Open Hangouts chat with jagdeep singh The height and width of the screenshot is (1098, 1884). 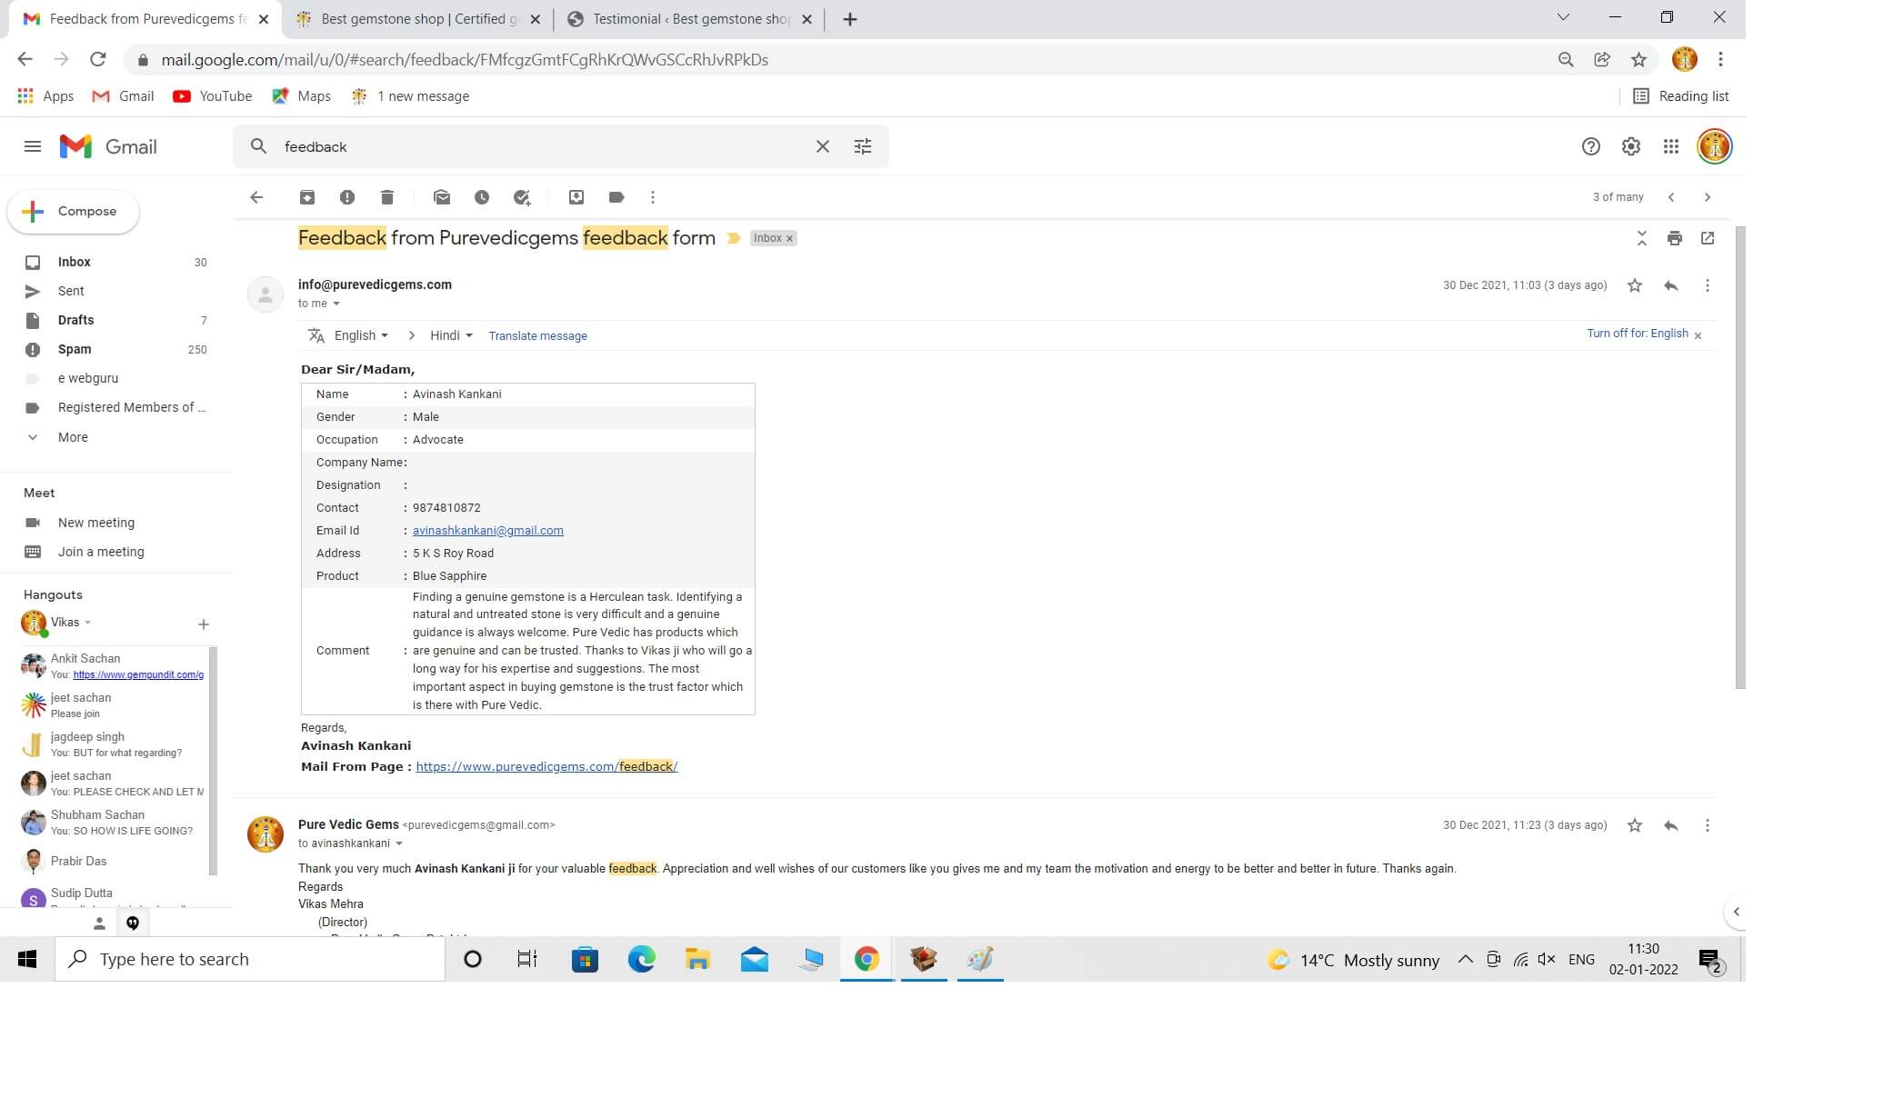click(x=113, y=744)
